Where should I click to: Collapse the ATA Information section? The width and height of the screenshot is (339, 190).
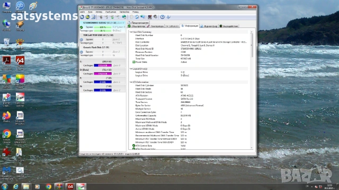[x=131, y=82]
